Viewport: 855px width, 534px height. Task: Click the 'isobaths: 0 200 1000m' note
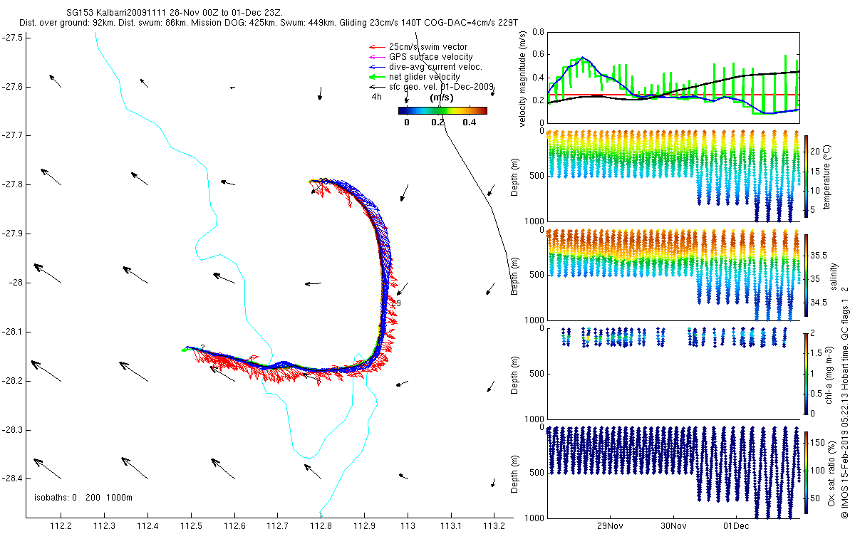[x=83, y=497]
